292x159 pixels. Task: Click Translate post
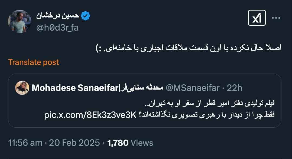33,62
